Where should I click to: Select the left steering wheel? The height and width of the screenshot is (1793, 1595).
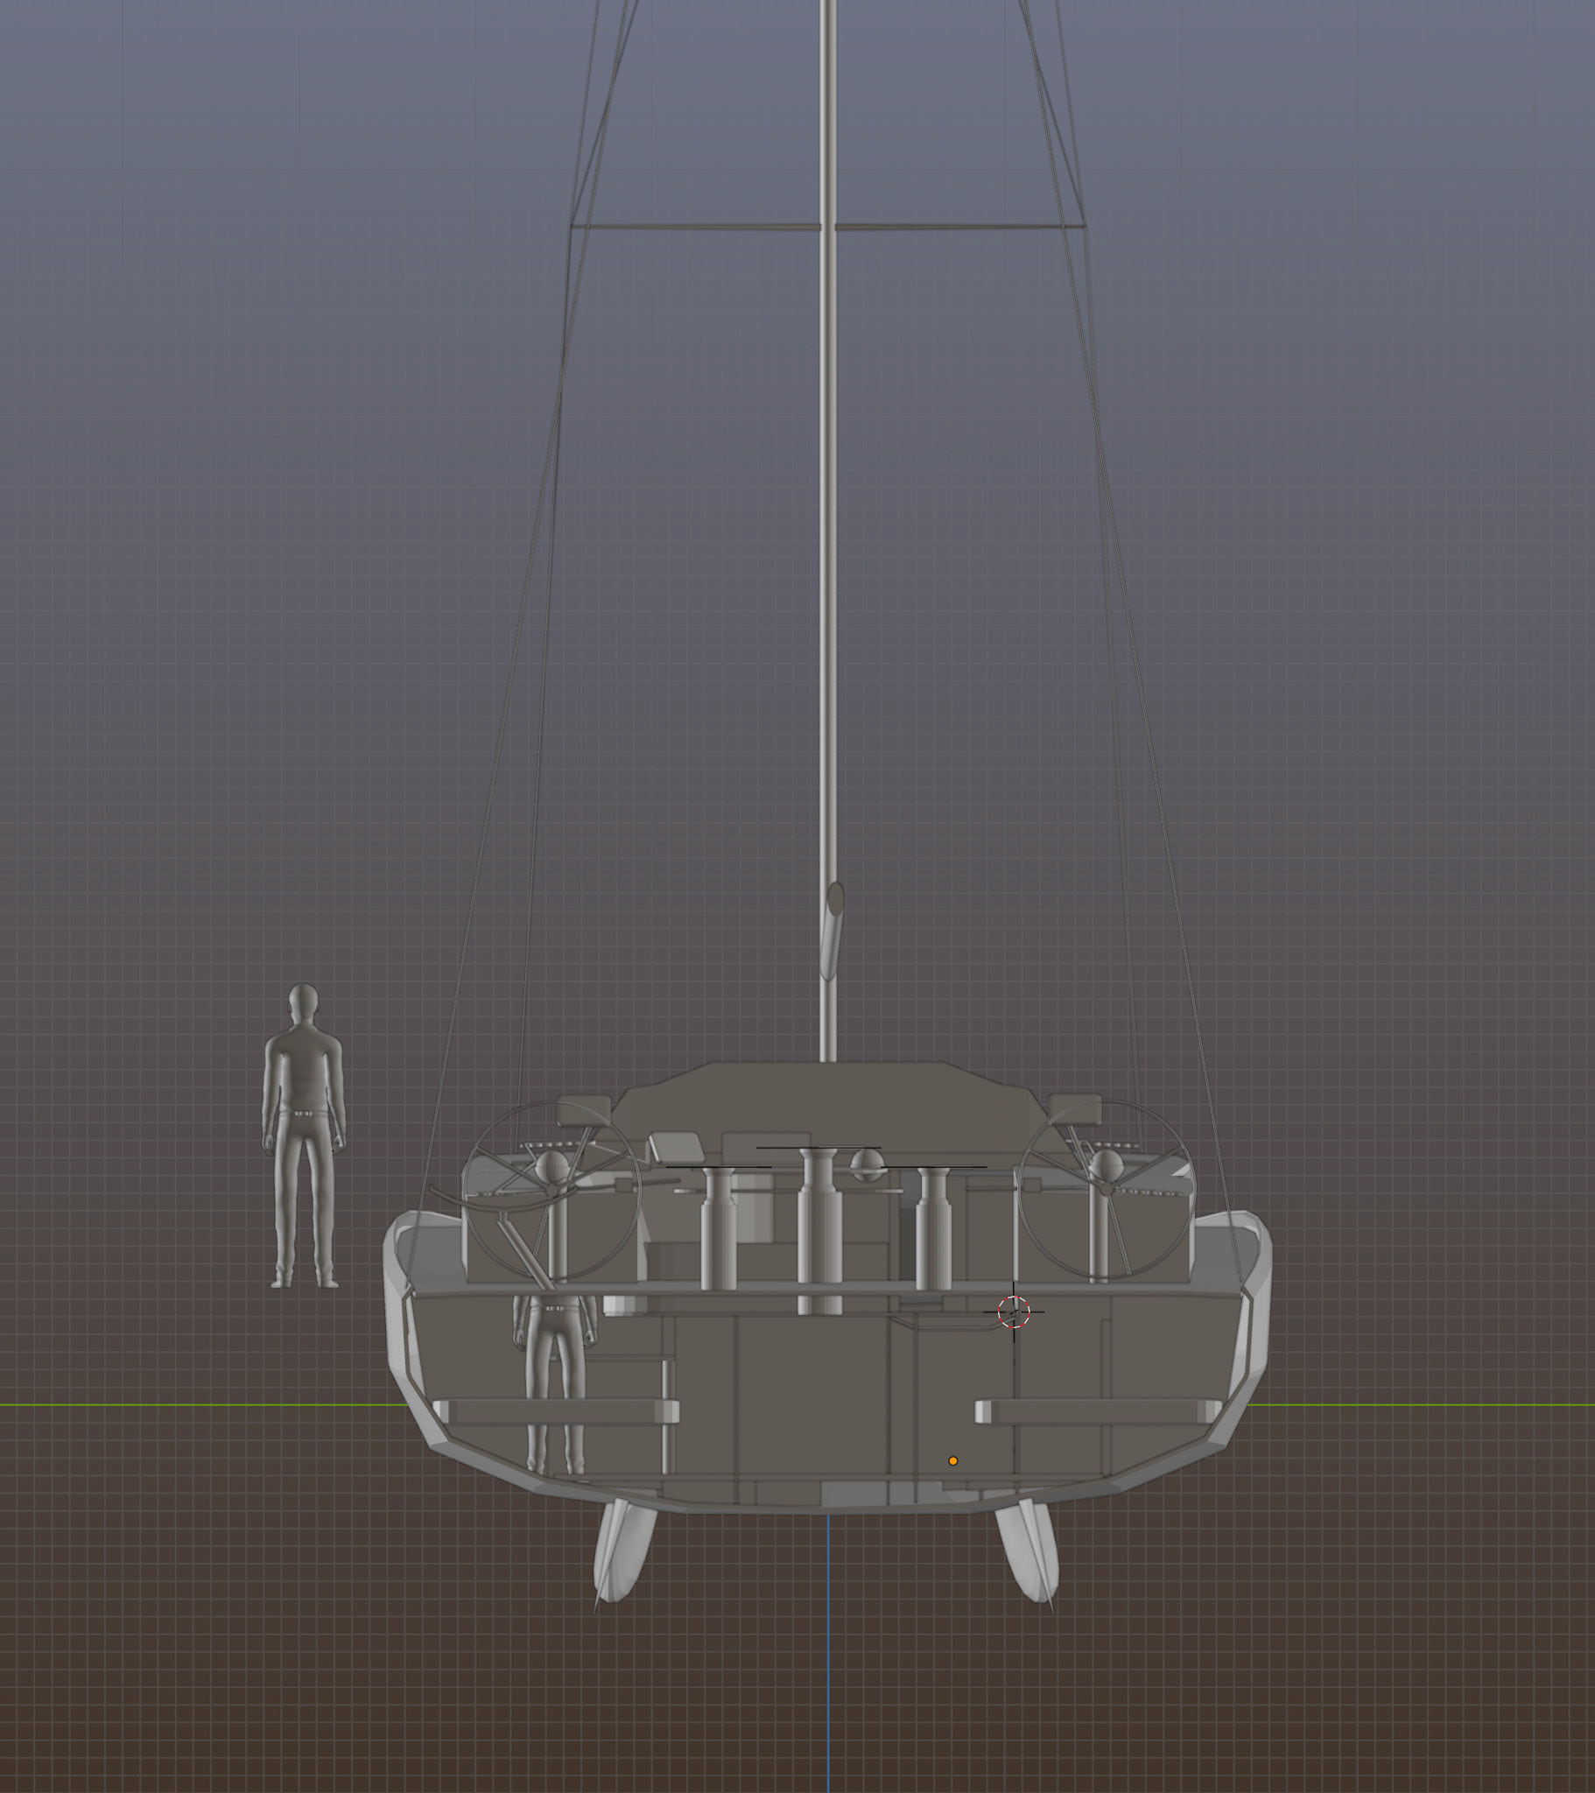coord(551,1191)
